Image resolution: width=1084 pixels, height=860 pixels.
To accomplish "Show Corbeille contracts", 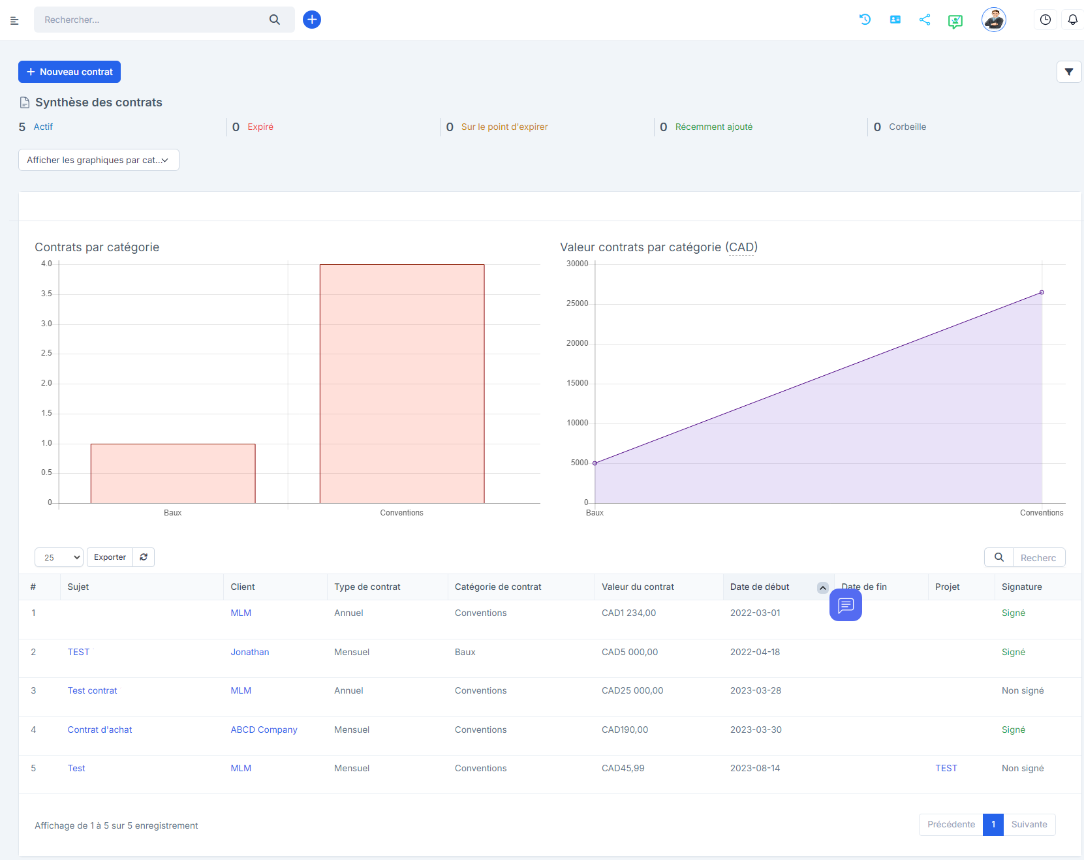I will pyautogui.click(x=907, y=127).
